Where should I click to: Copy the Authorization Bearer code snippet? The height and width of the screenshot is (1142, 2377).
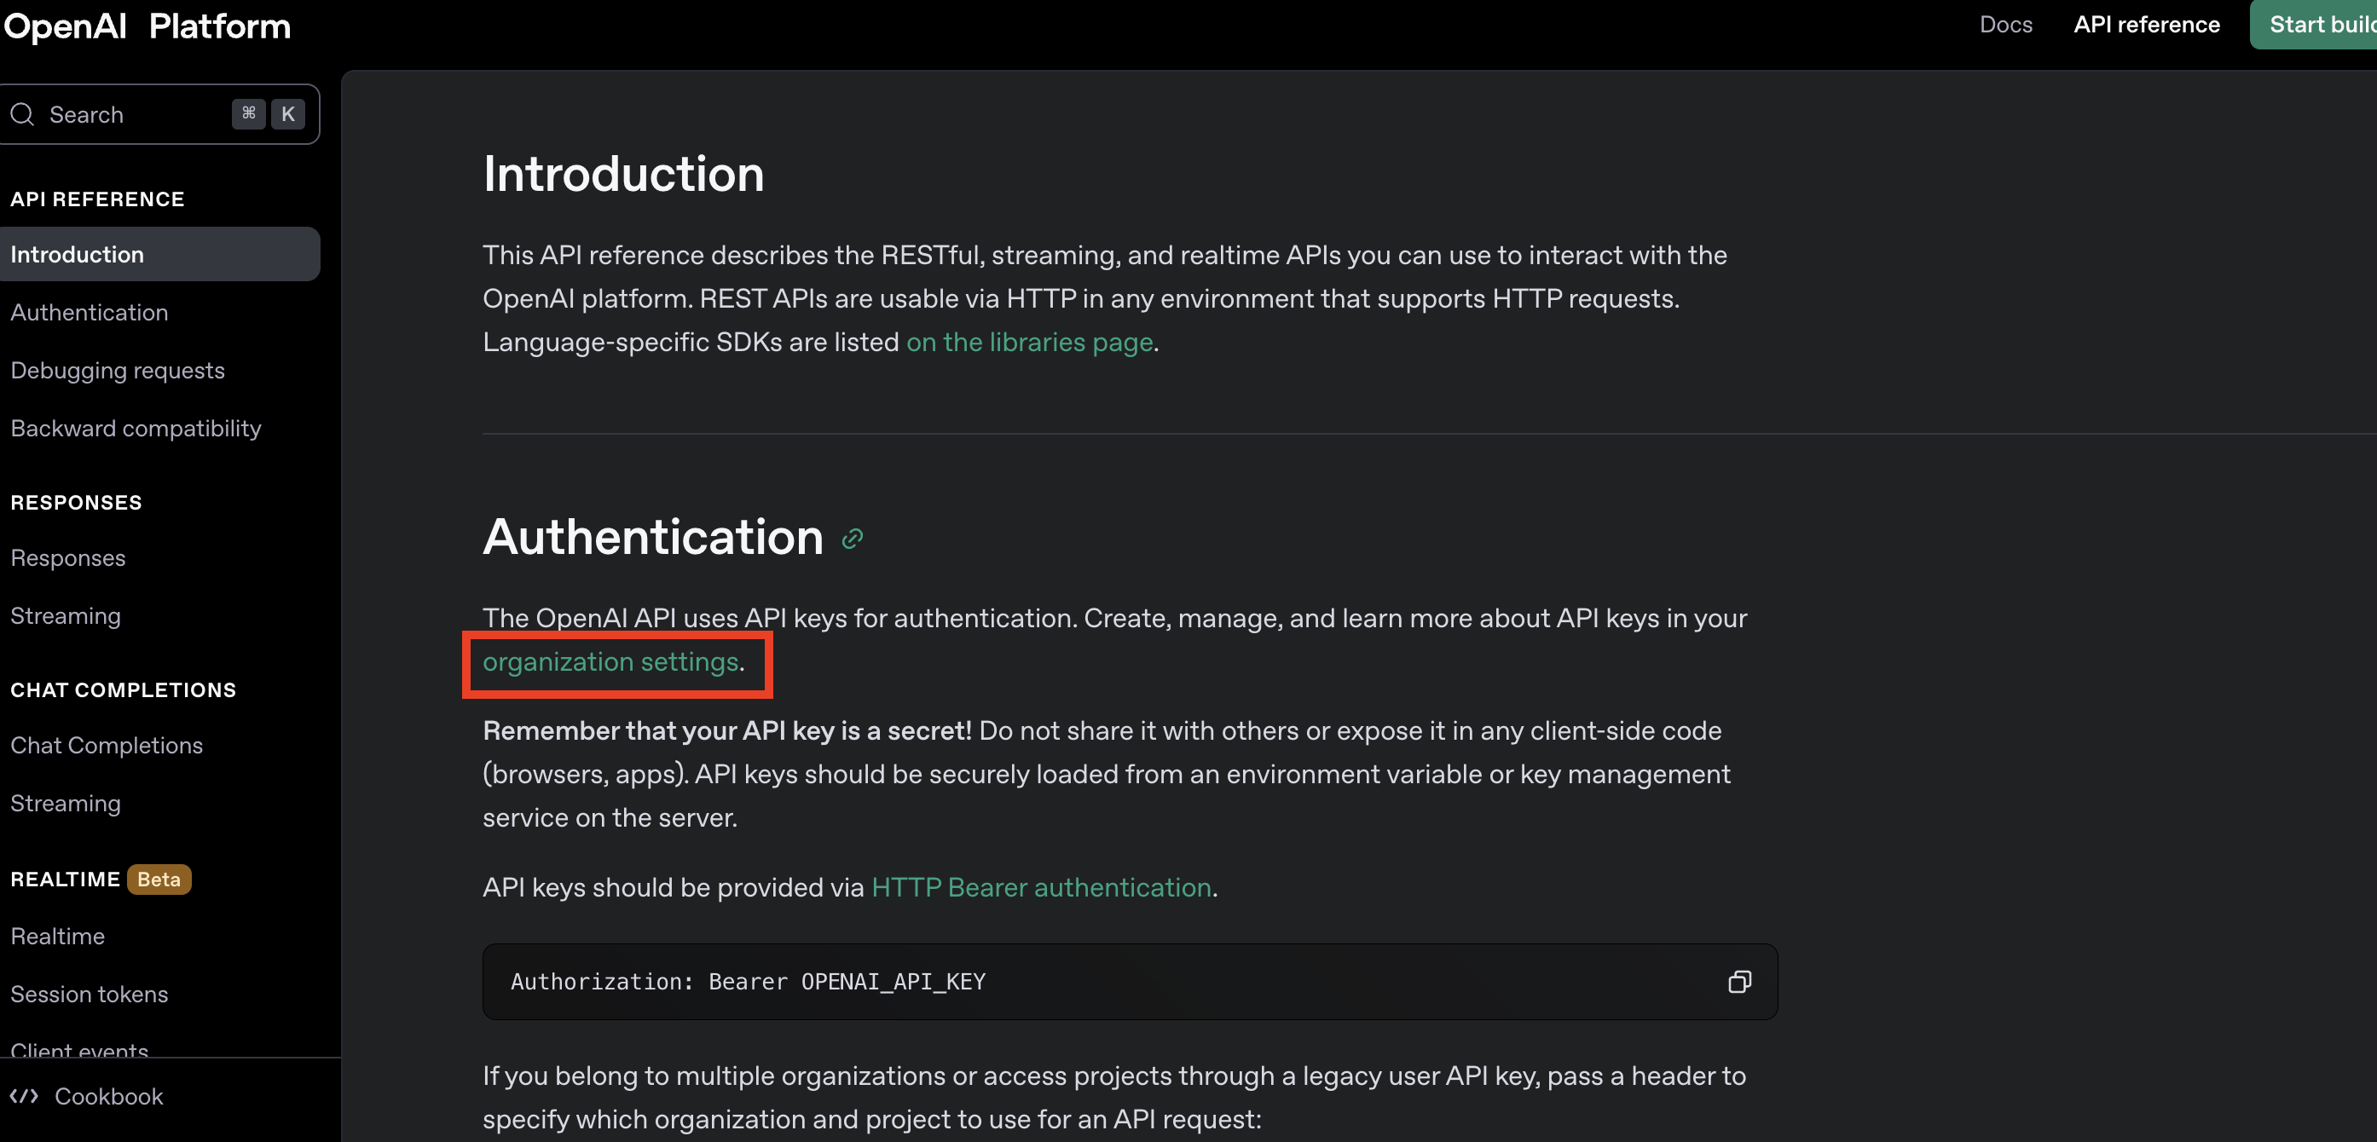pos(1738,982)
